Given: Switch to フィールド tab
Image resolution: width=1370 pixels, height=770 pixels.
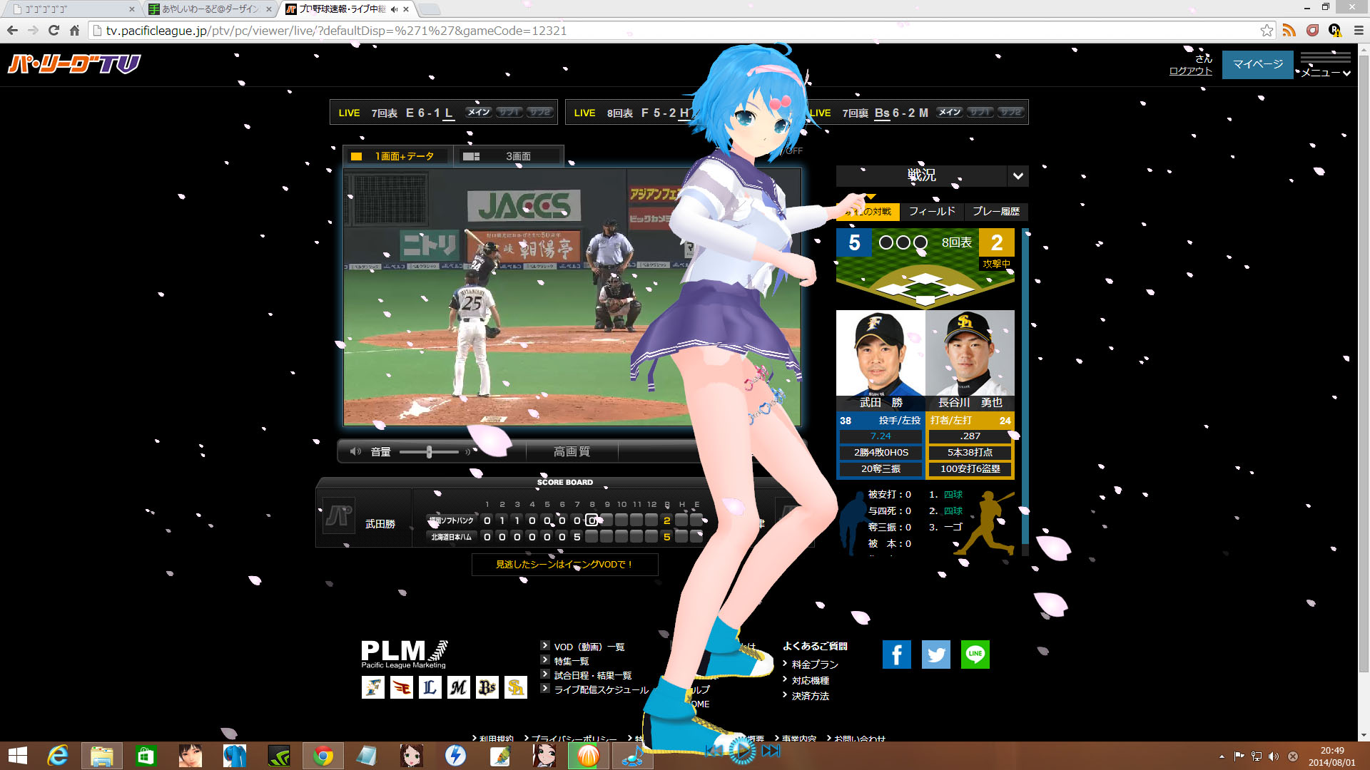Looking at the screenshot, I should tap(932, 211).
